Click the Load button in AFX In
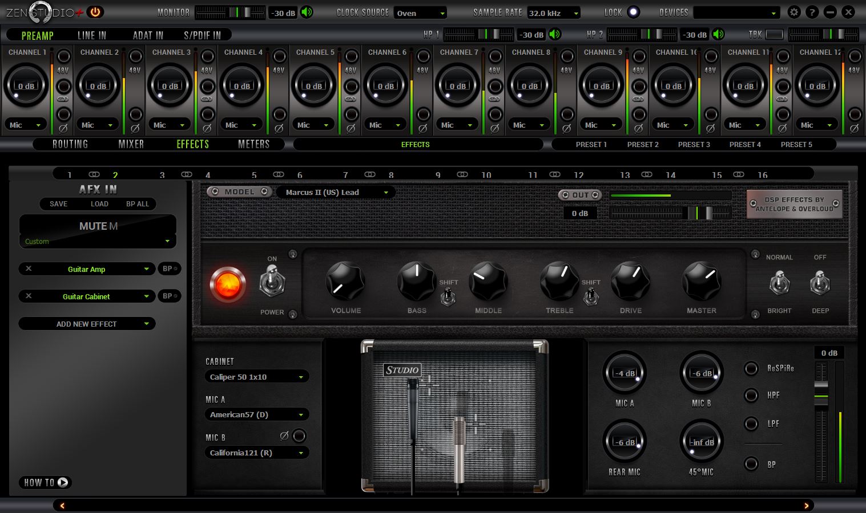Viewport: 866px width, 513px height. (x=99, y=203)
